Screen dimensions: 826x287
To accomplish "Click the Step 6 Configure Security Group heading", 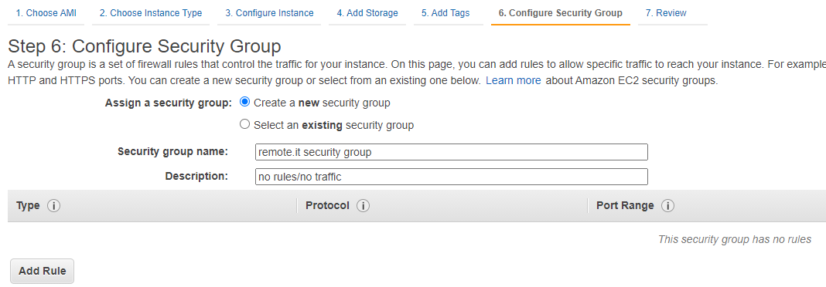I will pyautogui.click(x=145, y=46).
